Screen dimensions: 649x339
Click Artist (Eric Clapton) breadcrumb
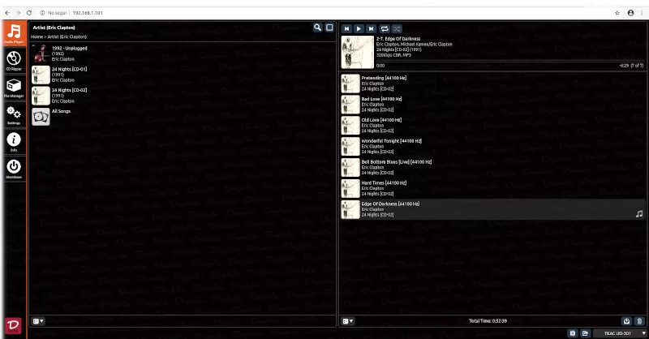67,36
